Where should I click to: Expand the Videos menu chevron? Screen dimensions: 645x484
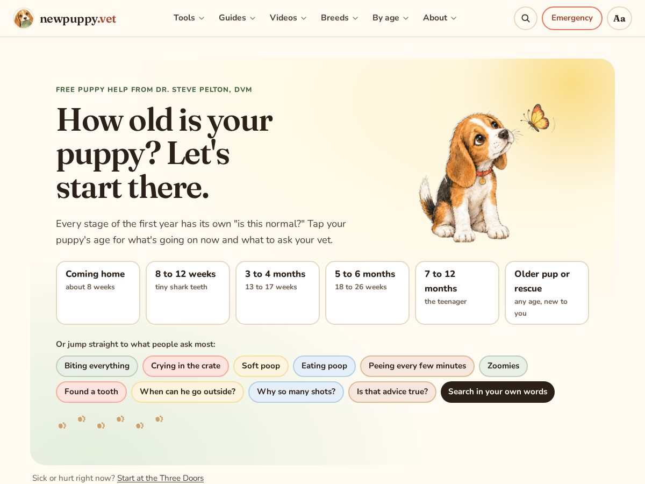(x=304, y=18)
